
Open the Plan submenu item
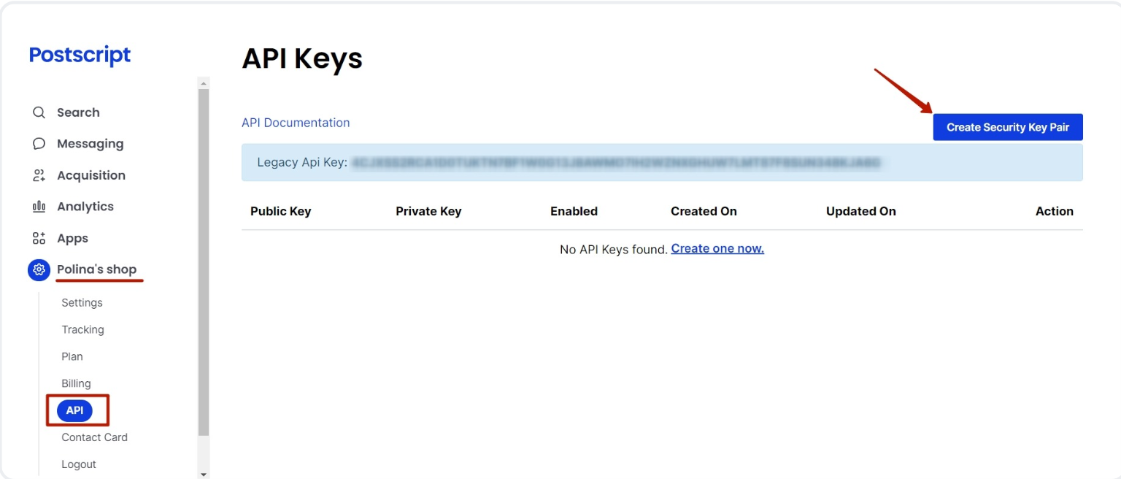point(72,357)
